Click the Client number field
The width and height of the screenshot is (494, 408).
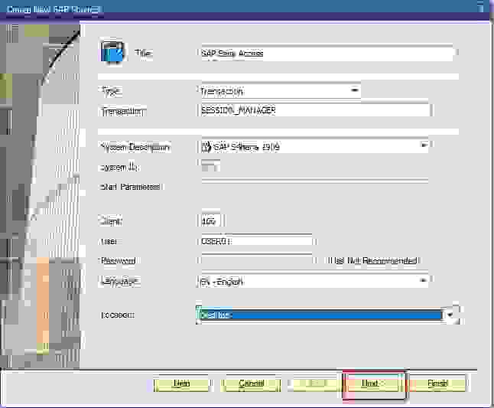click(209, 221)
